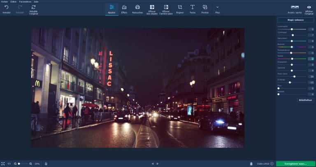This screenshot has height=167, width=316.
Task: Click the zoom in magnifier icon
Action: tap(30, 164)
